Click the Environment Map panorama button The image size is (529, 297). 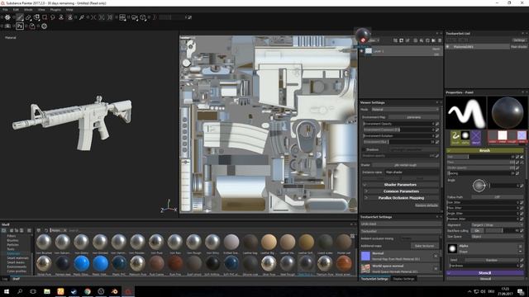click(x=414, y=117)
